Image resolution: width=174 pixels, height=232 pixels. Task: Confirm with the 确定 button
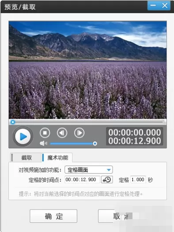pyautogui.click(x=53, y=216)
